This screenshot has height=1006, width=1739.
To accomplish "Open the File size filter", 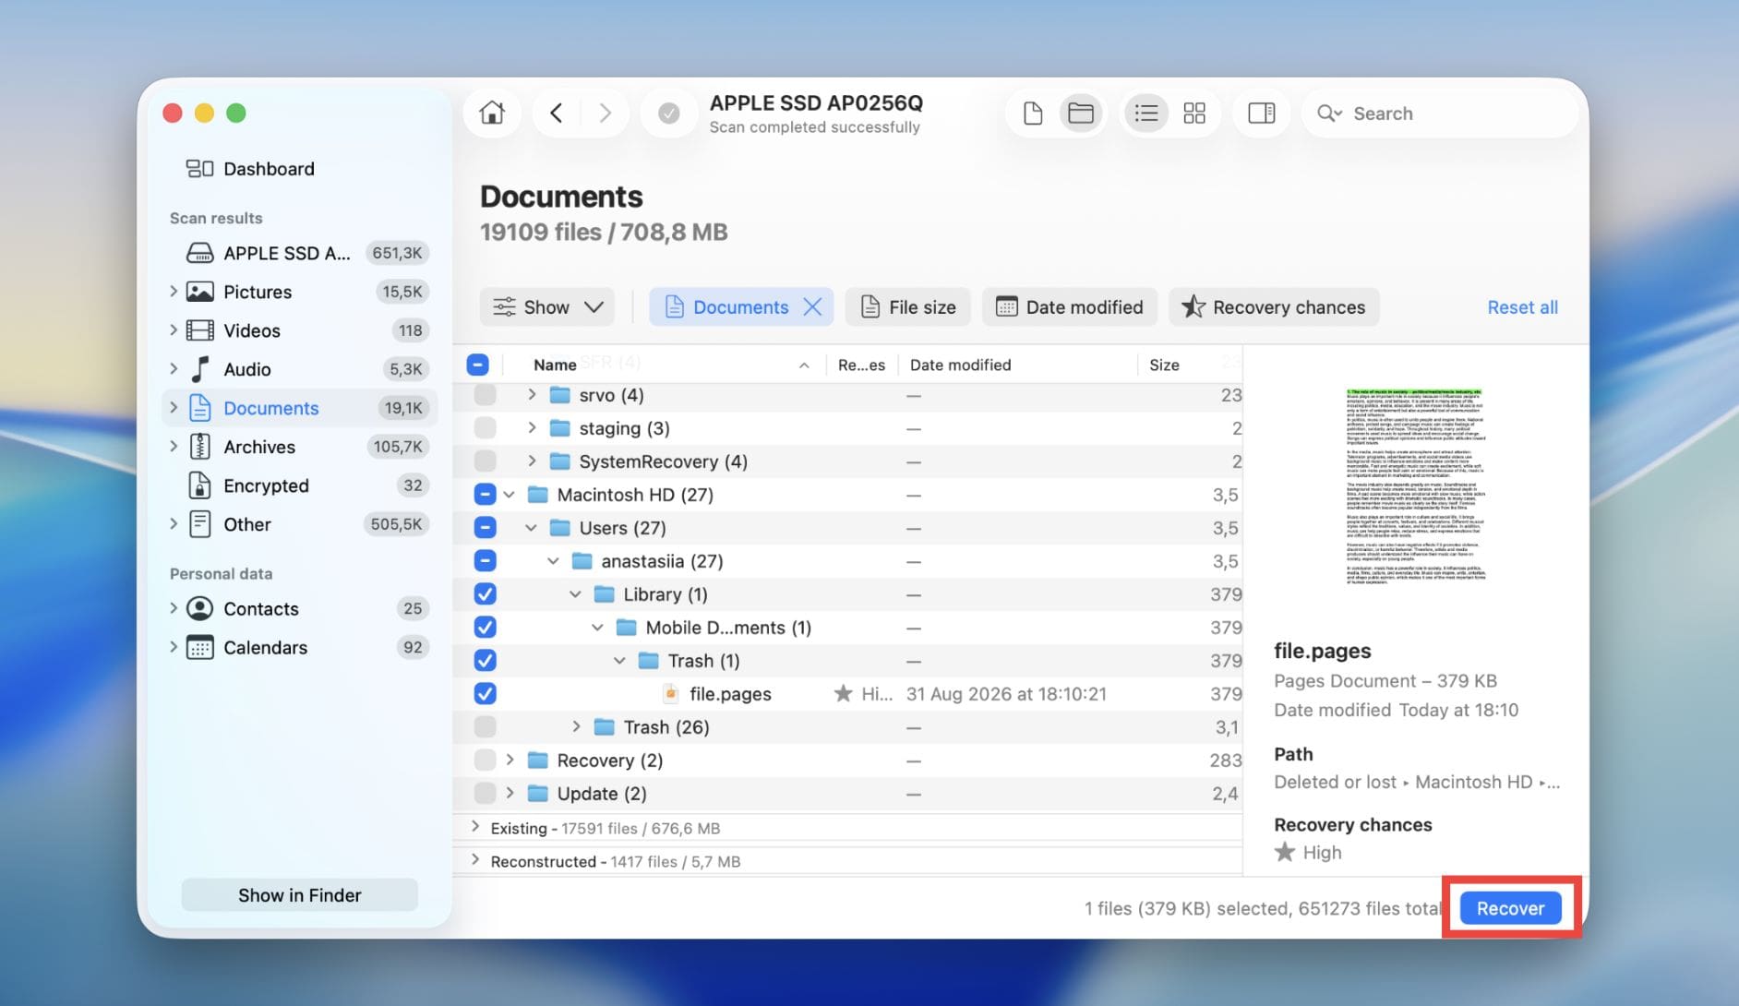I will (908, 306).
